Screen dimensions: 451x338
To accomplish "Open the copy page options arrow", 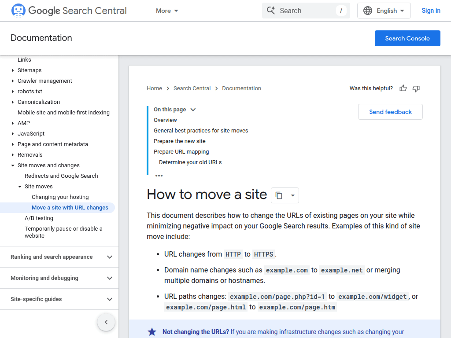I will [x=293, y=195].
